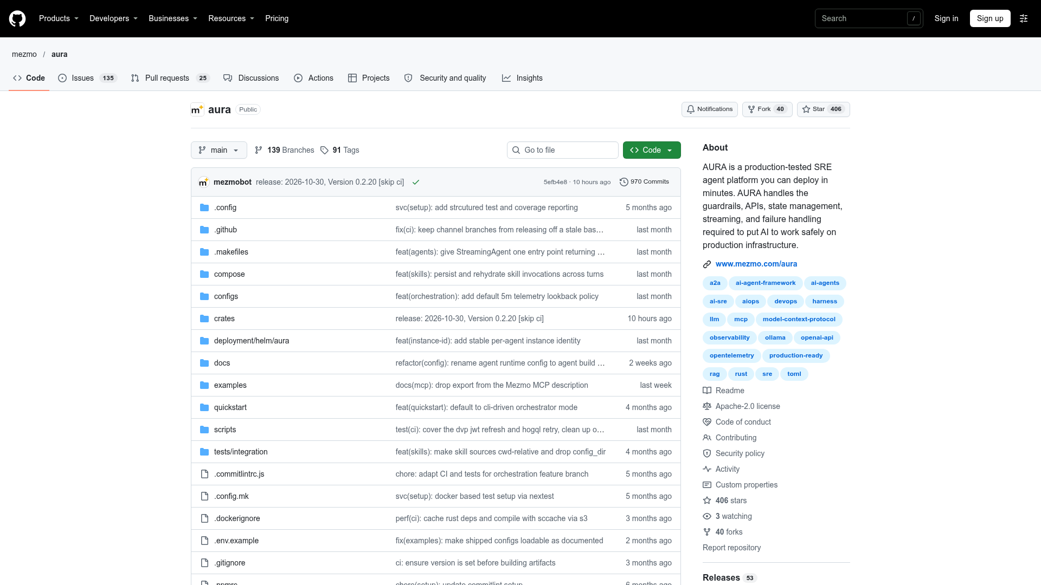Image resolution: width=1041 pixels, height=585 pixels.
Task: Open the .dockerignore file
Action: 237,518
